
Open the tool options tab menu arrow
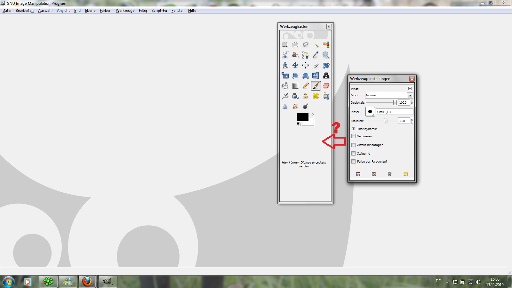pyautogui.click(x=410, y=89)
